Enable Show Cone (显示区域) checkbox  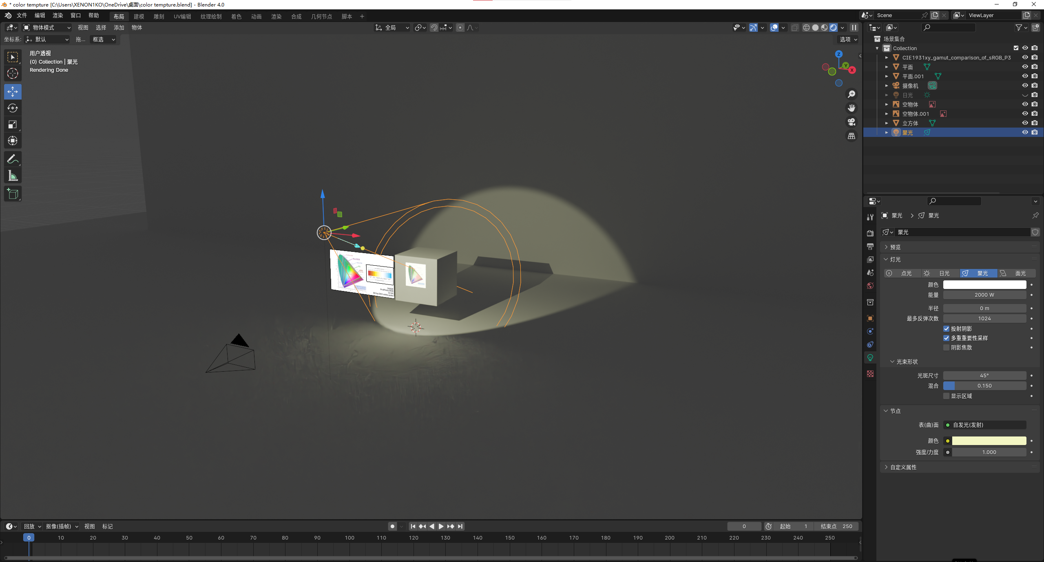pos(947,396)
